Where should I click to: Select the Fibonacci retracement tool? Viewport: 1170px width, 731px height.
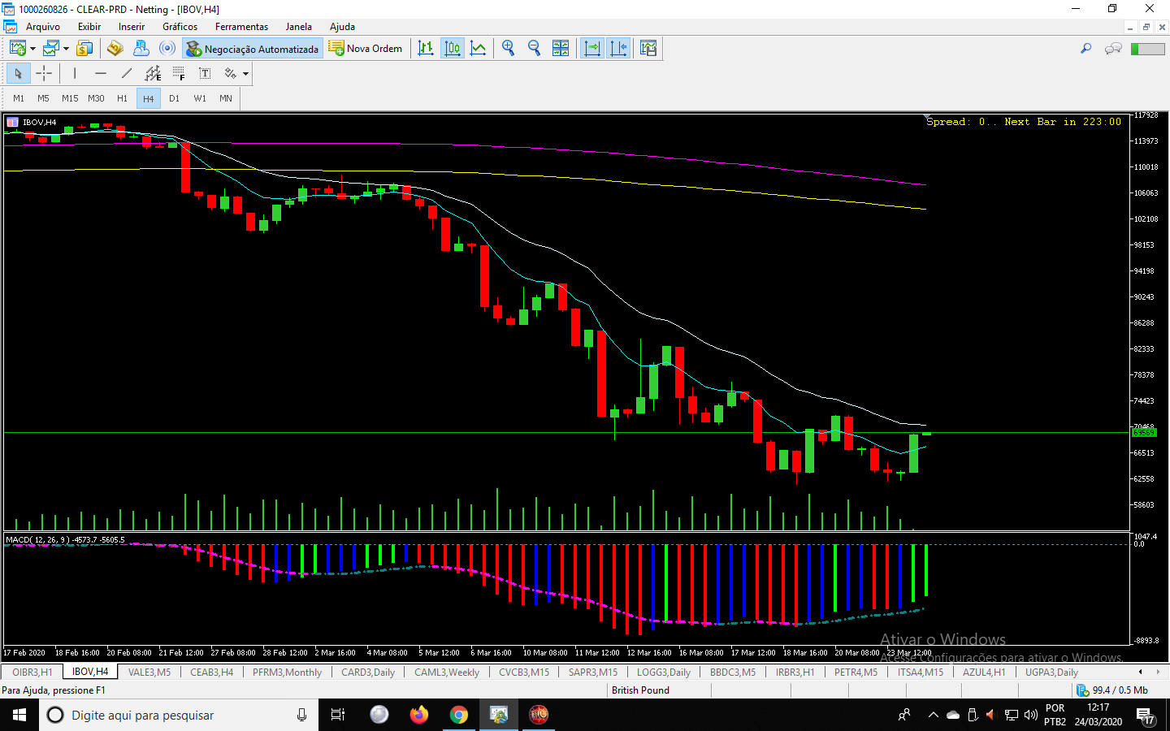click(x=179, y=74)
